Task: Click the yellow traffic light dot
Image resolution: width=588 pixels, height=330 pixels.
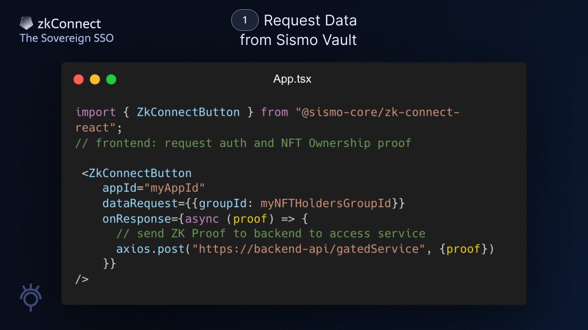Action: coord(95,79)
